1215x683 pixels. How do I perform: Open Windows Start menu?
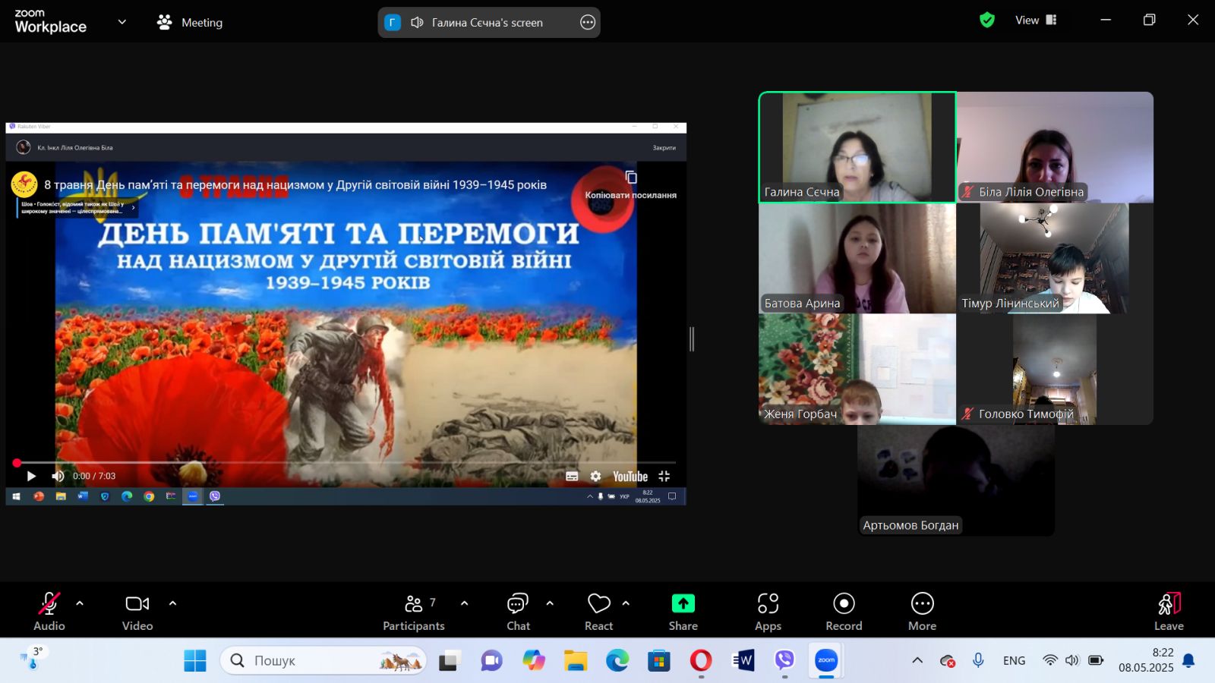pos(195,661)
